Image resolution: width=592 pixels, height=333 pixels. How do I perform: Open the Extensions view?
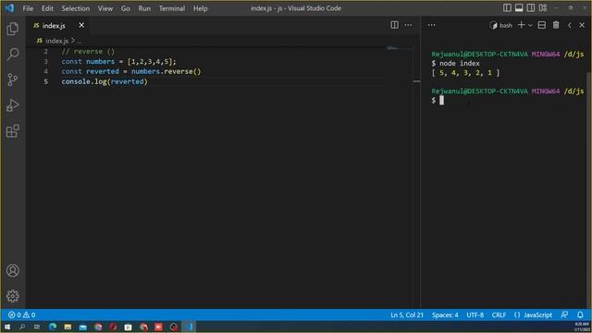click(13, 130)
